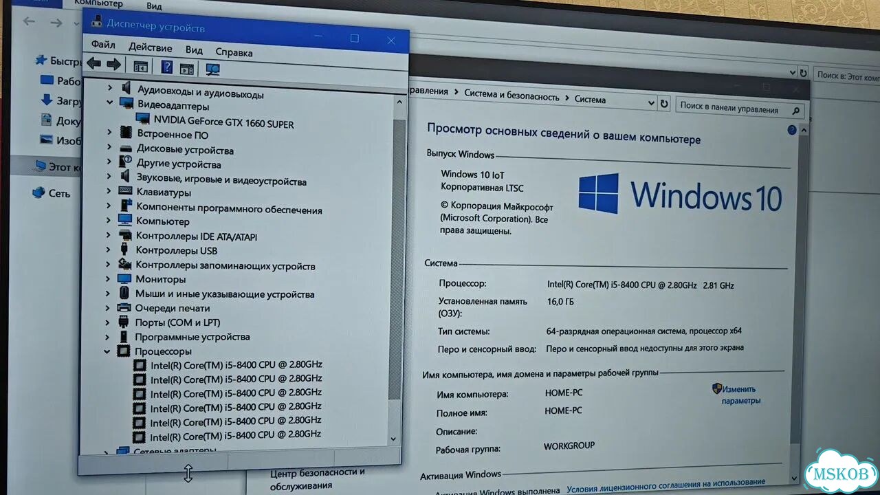The image size is (880, 495).
Task: Click the Система breadcrumb in address bar
Action: [590, 99]
